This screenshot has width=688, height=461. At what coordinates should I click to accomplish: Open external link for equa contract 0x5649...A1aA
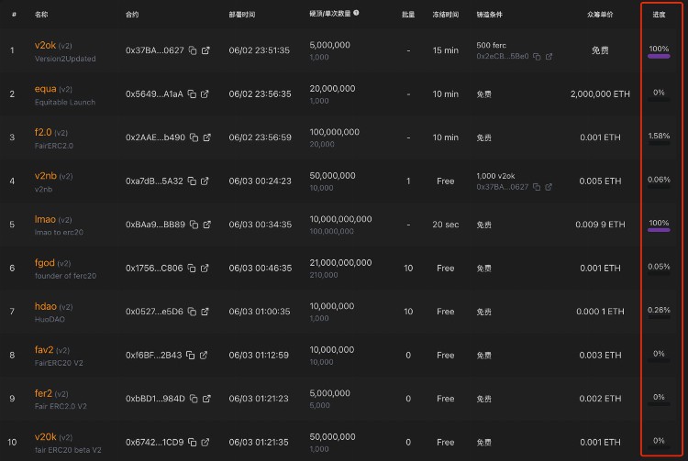206,93
